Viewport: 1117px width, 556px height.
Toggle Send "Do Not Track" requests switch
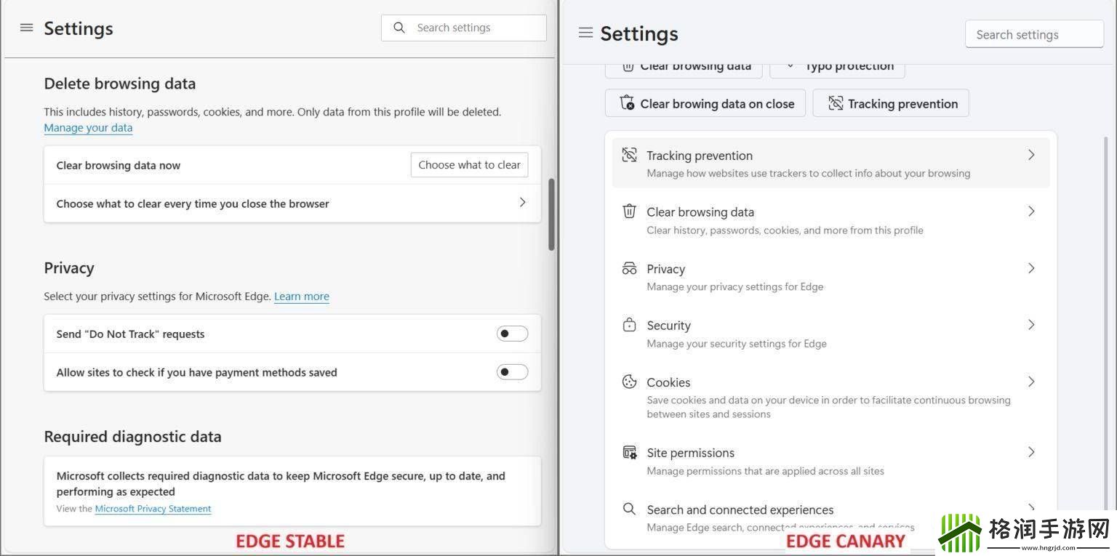coord(512,334)
